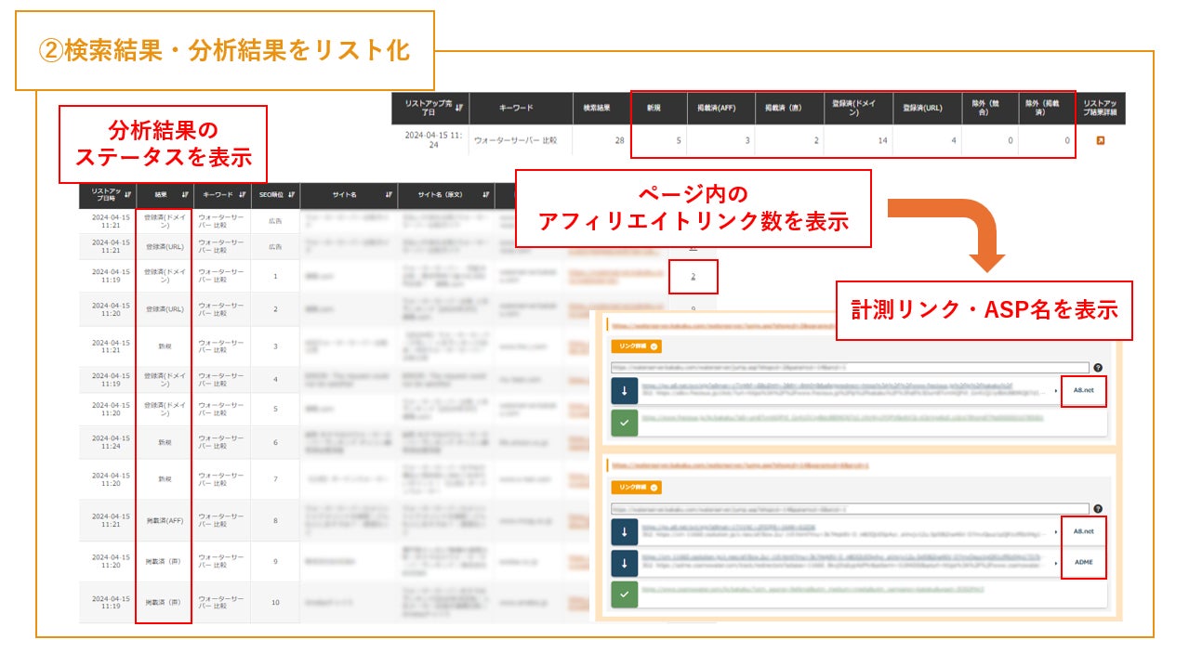The image size is (1189, 666).
Task: Click the A8.net ASP label in the lower panel
Action: (1084, 532)
